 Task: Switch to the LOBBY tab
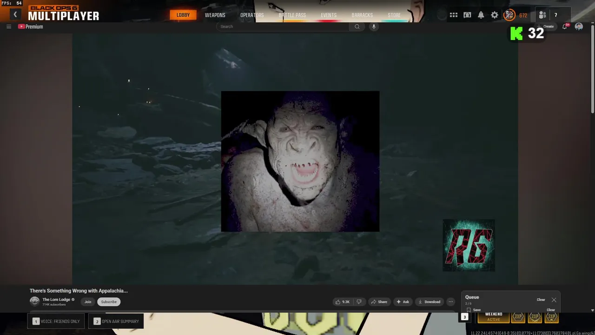(x=183, y=15)
